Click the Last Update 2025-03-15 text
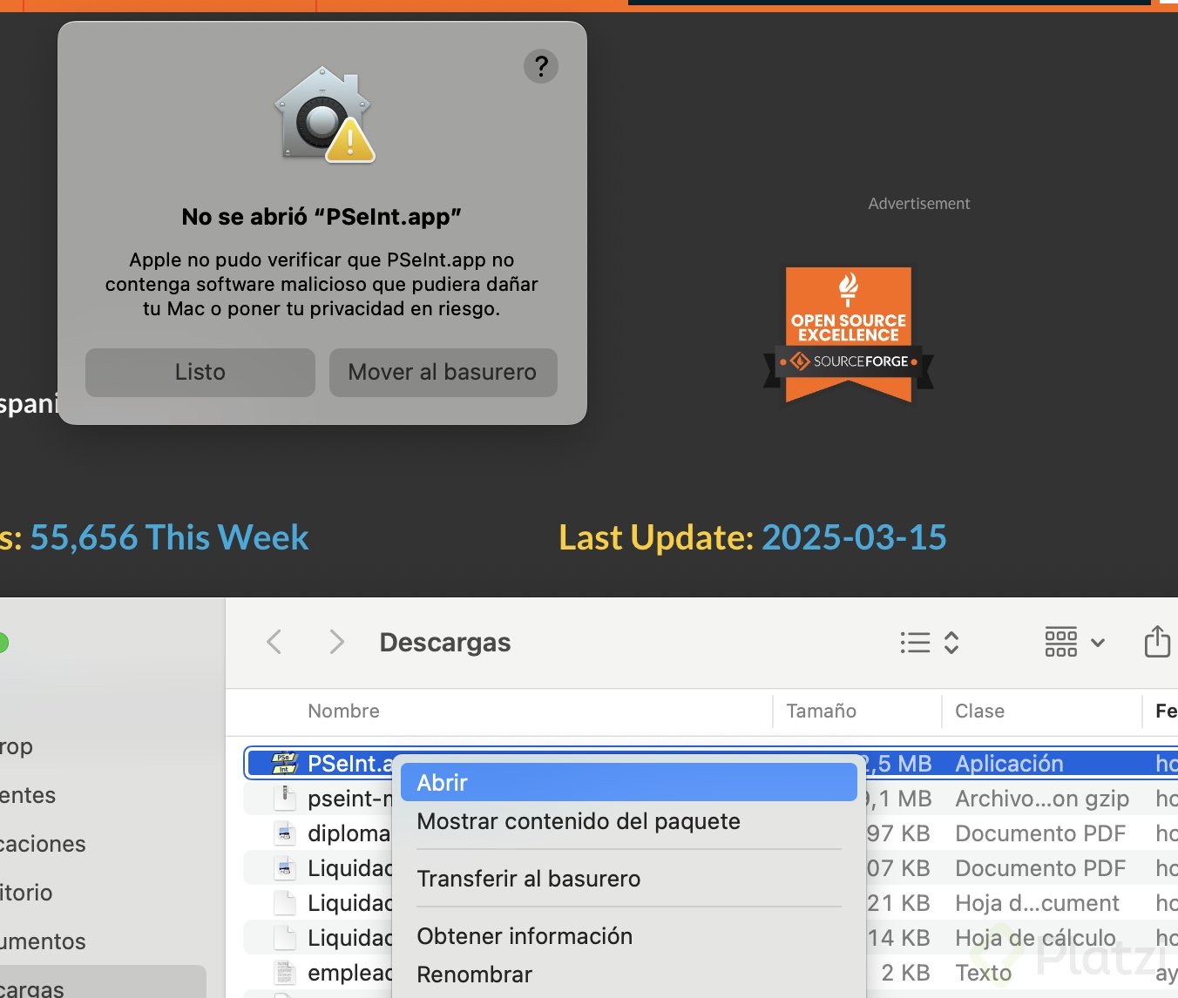1178x998 pixels. (753, 537)
